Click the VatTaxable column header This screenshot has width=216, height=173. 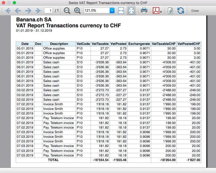click(x=100, y=44)
